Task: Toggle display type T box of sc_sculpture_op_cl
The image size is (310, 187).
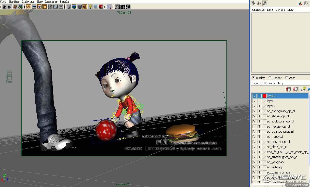Action: point(259,121)
